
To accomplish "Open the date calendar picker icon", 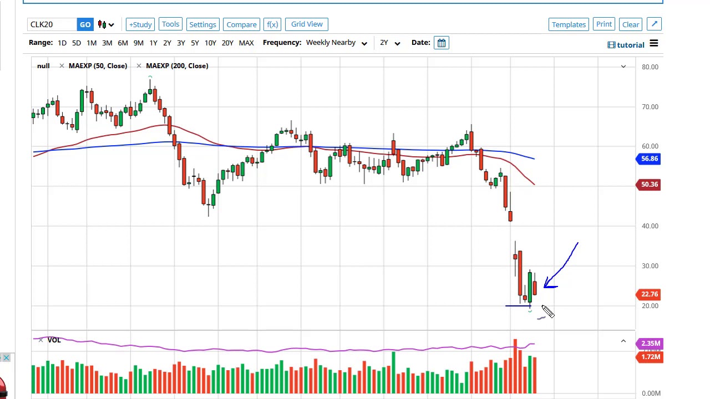I will [x=442, y=43].
